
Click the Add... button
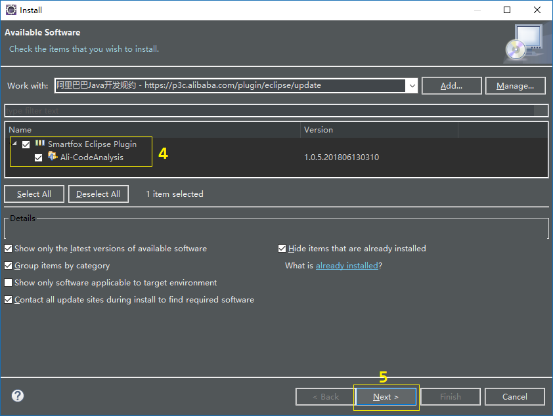click(x=451, y=85)
